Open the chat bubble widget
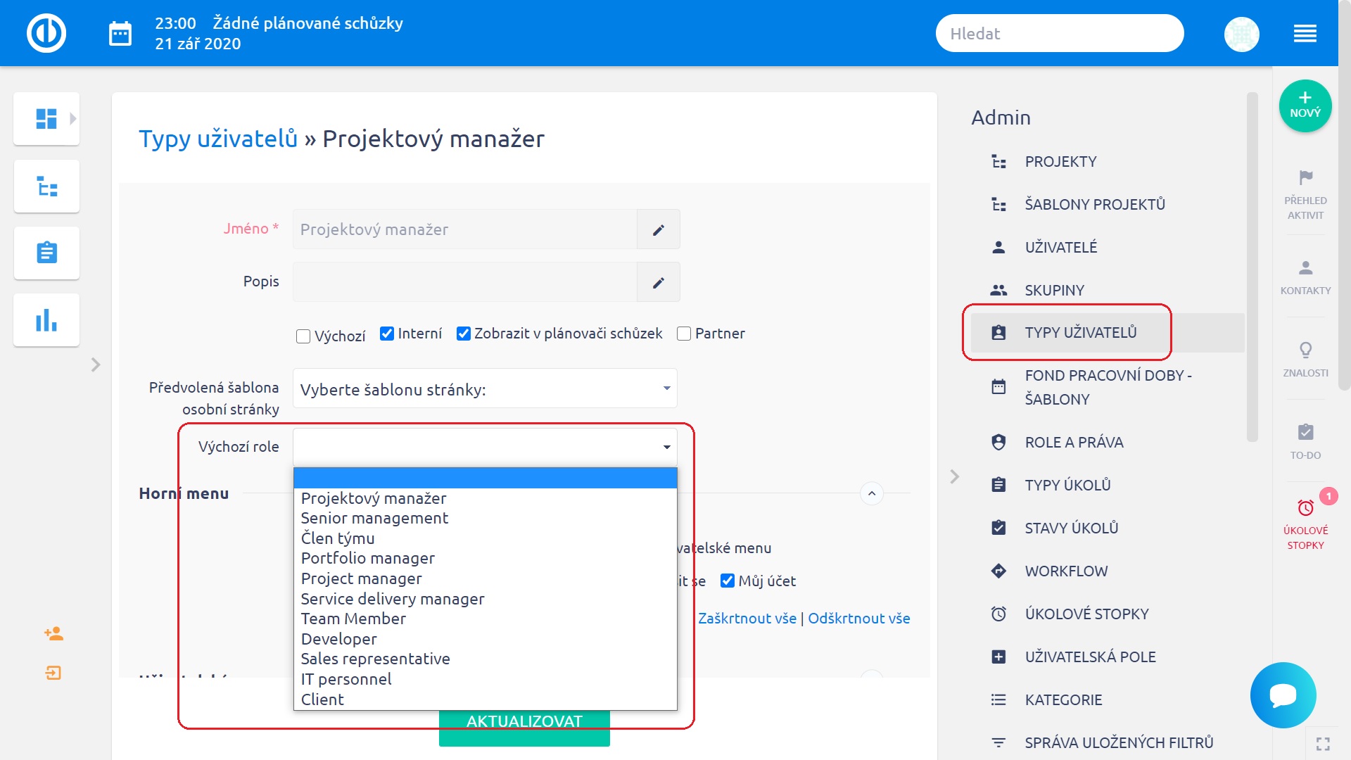 point(1283,695)
